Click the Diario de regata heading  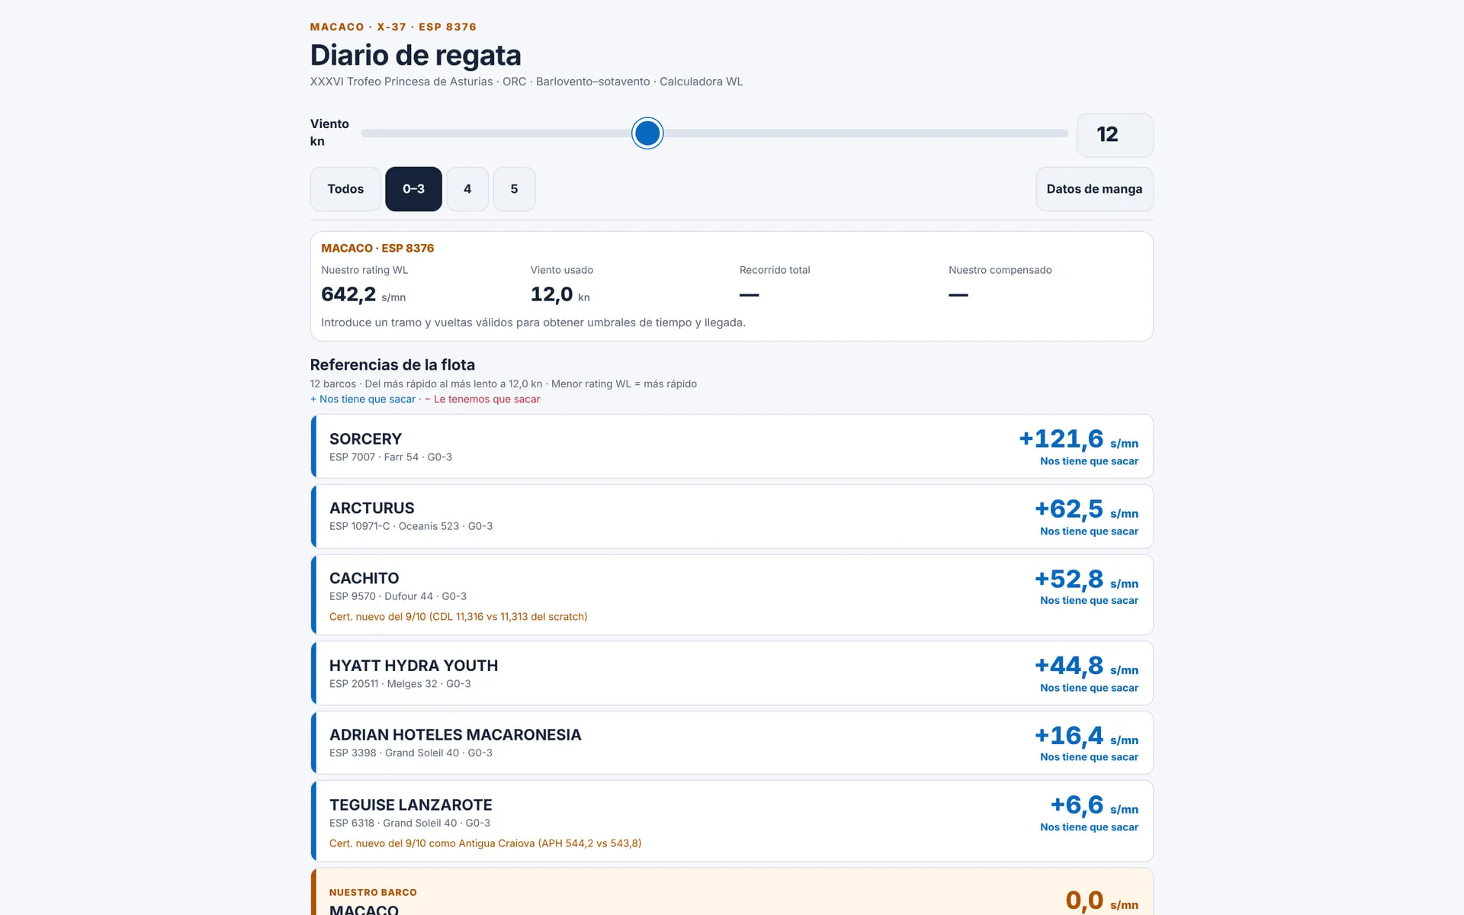click(x=416, y=55)
